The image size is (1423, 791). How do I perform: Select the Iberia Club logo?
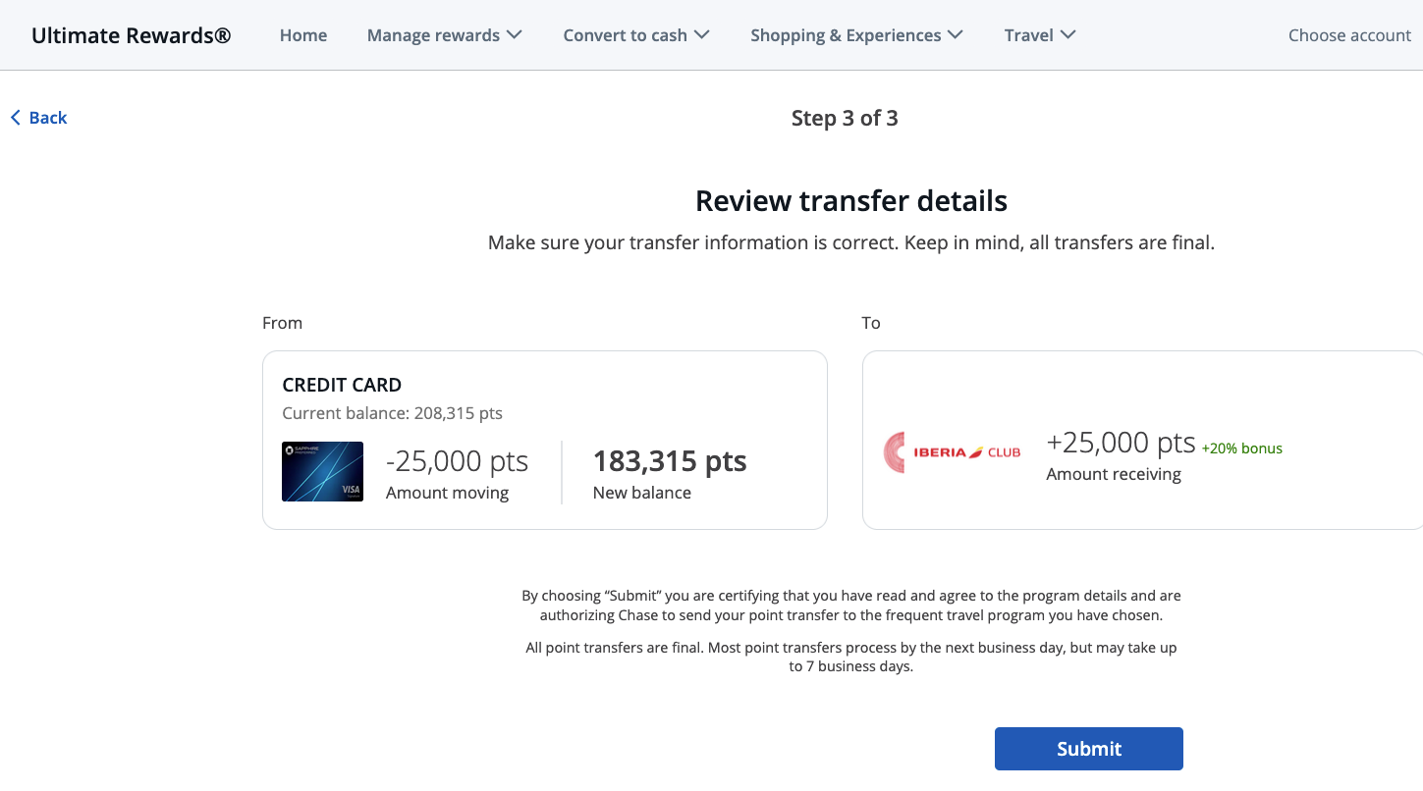pyautogui.click(x=951, y=452)
